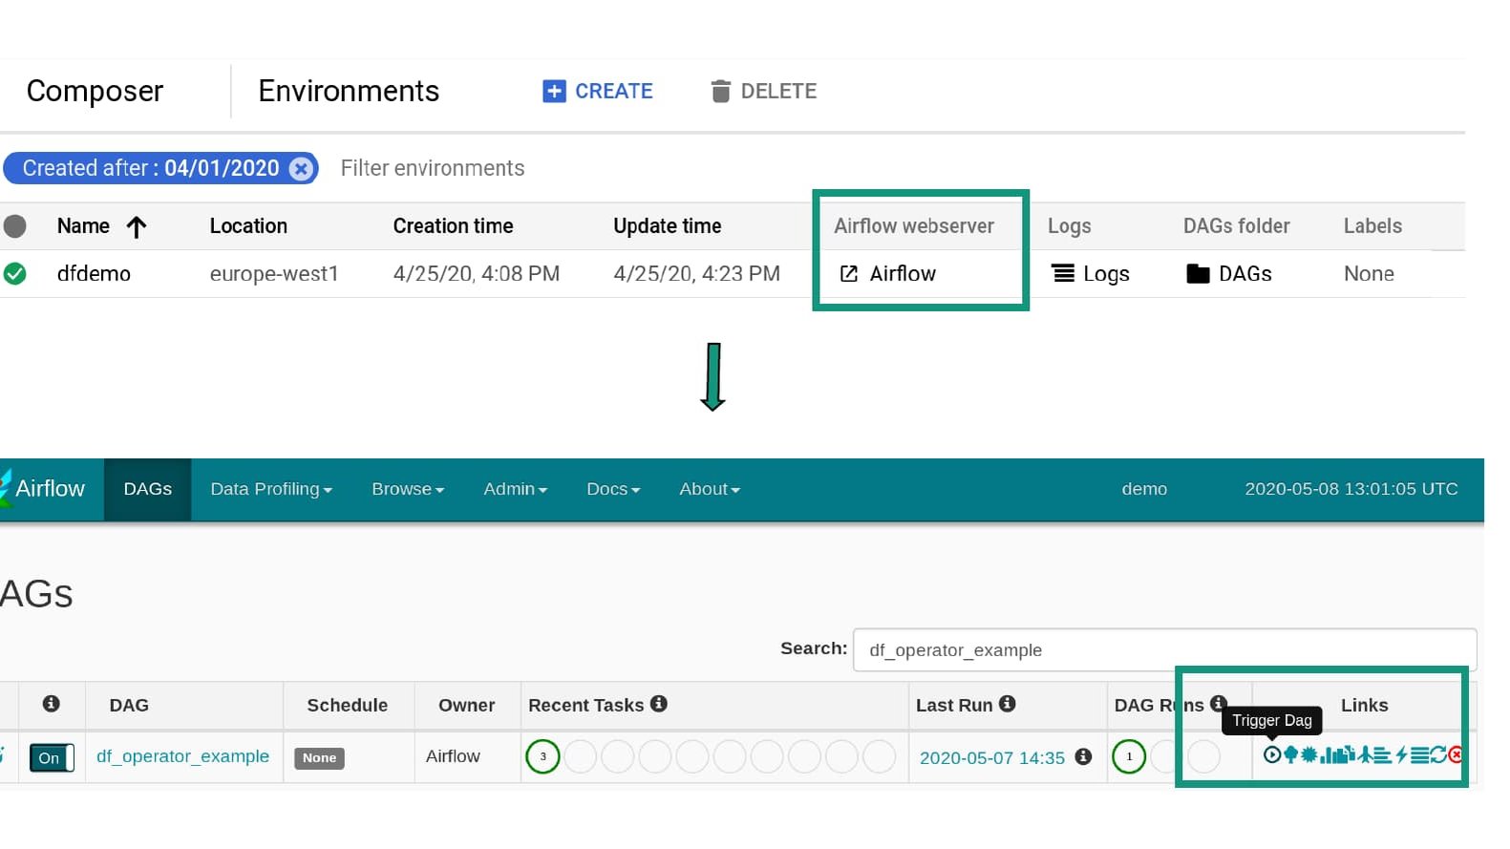Open the Logs link for dfdemo
1510x849 pixels.
(x=1091, y=274)
